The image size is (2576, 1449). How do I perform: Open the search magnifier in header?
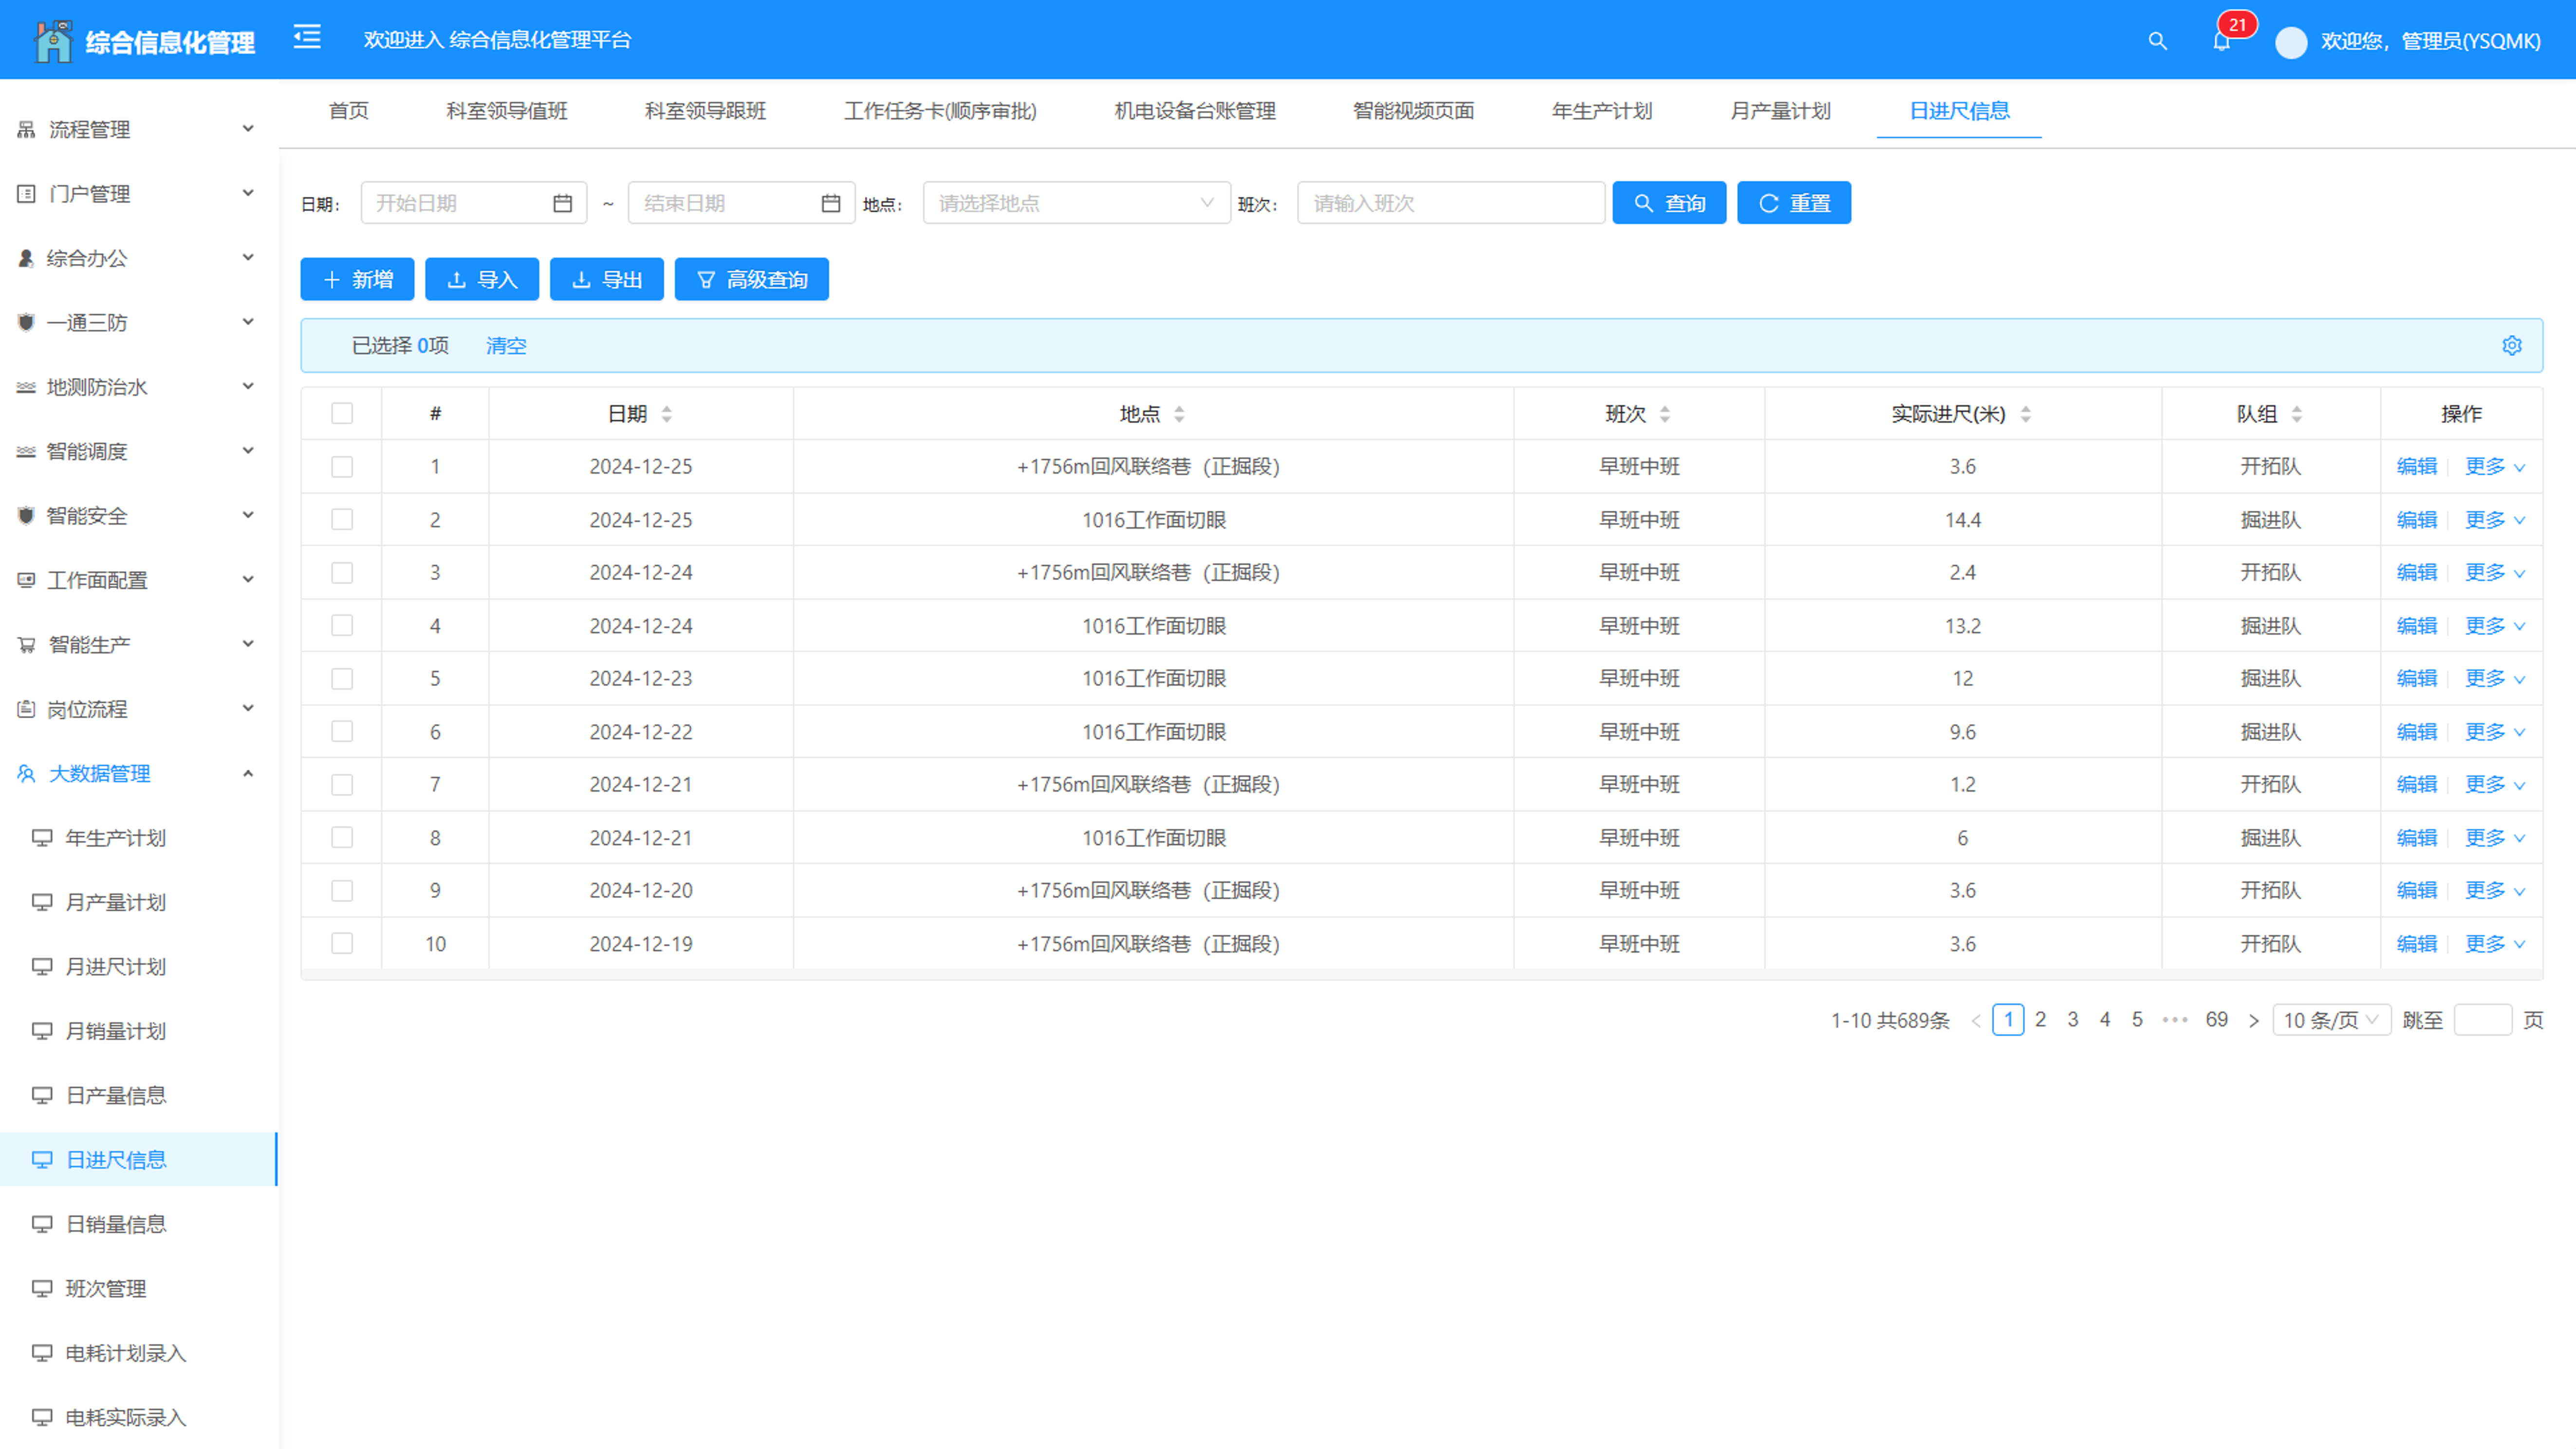(2157, 41)
